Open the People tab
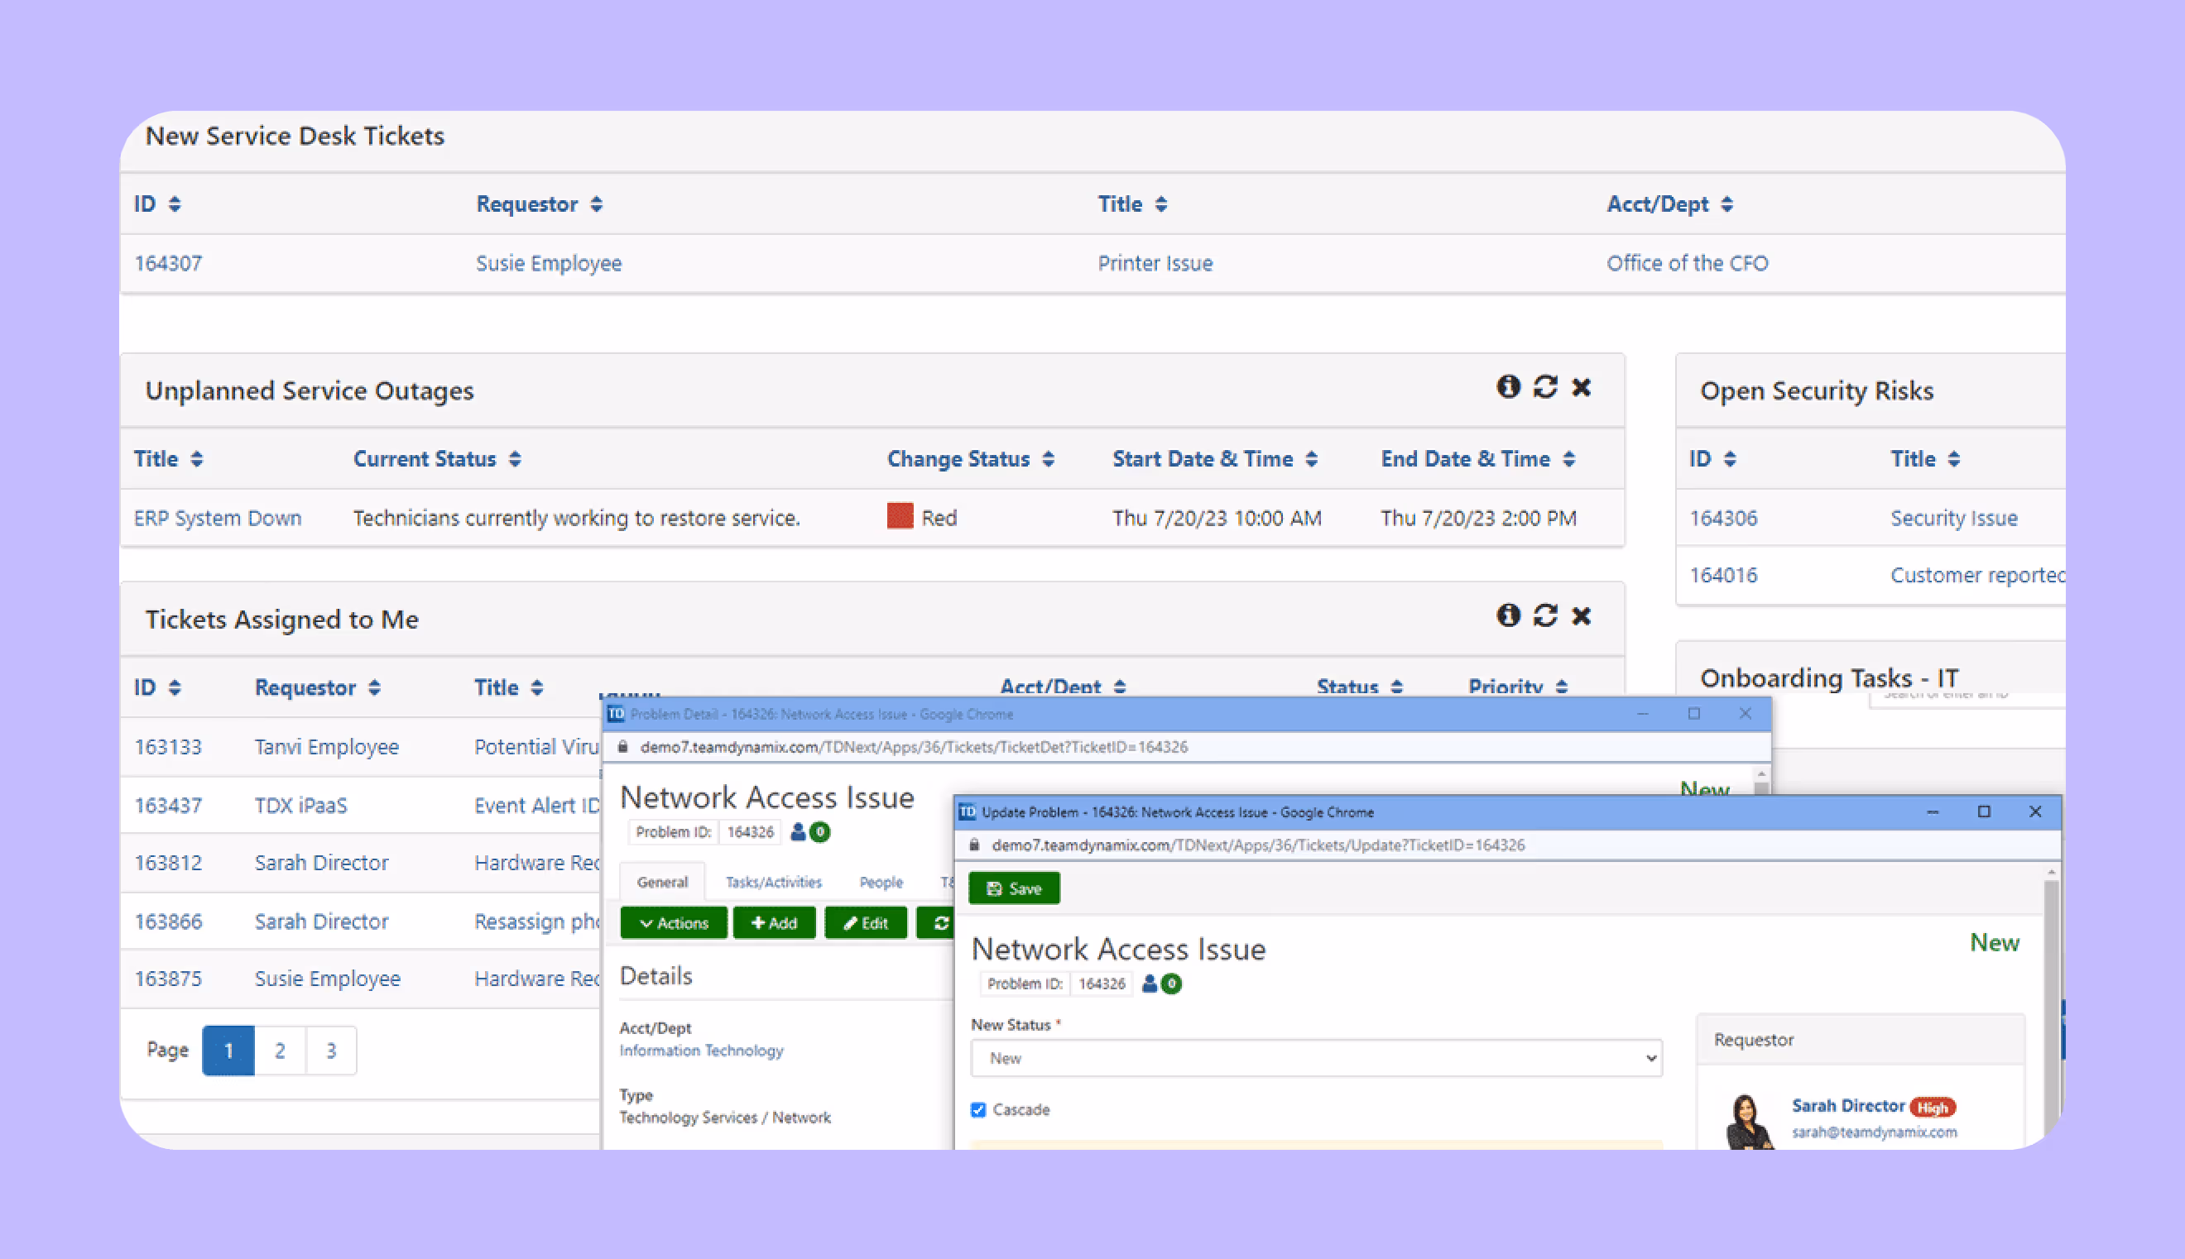Viewport: 2185px width, 1259px height. [x=880, y=882]
